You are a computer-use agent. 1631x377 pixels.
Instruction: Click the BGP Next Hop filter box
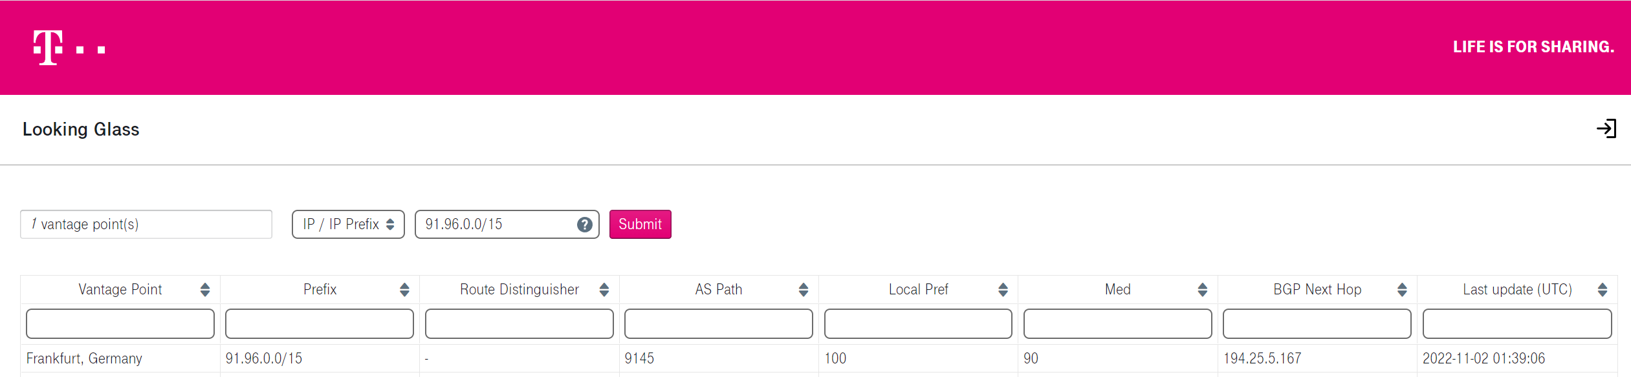coord(1317,323)
